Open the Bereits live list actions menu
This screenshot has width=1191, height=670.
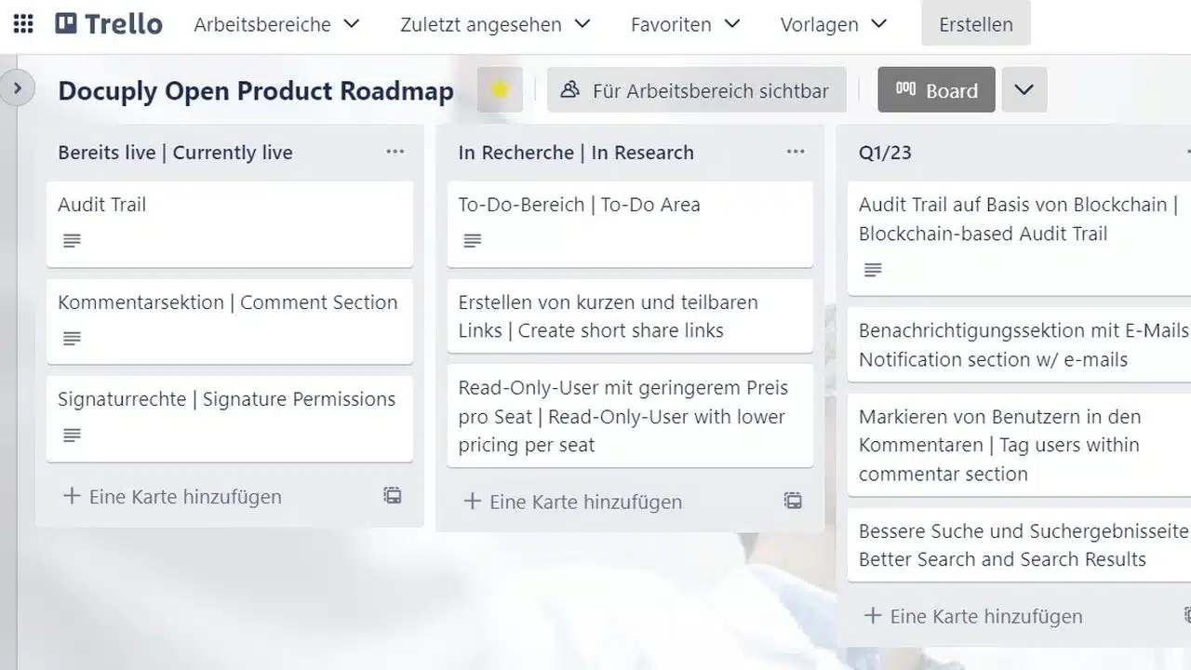tap(395, 153)
